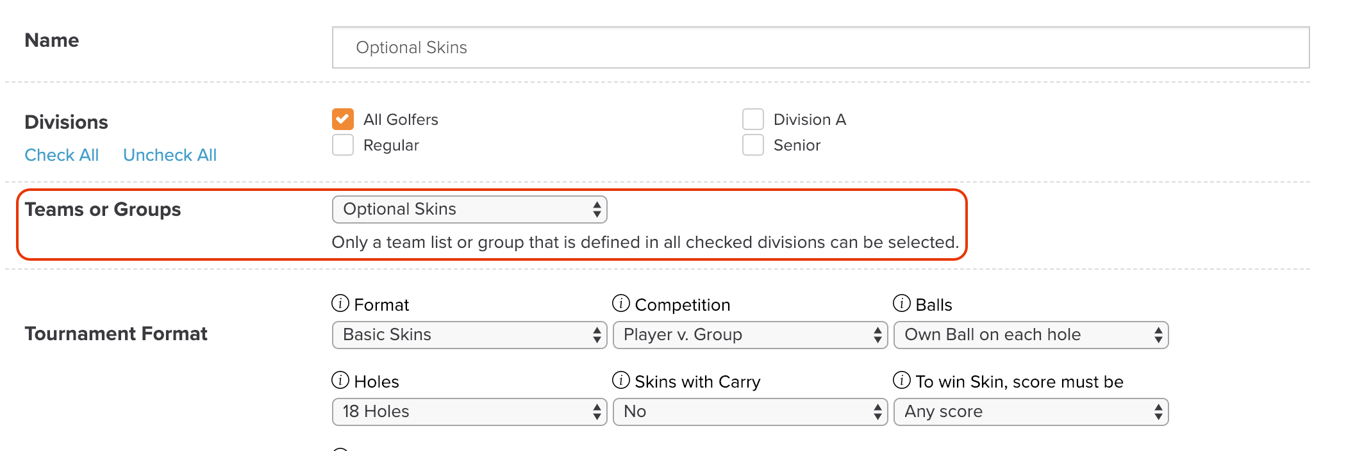The height and width of the screenshot is (451, 1355).
Task: Click the info icon next to Balls
Action: click(902, 303)
